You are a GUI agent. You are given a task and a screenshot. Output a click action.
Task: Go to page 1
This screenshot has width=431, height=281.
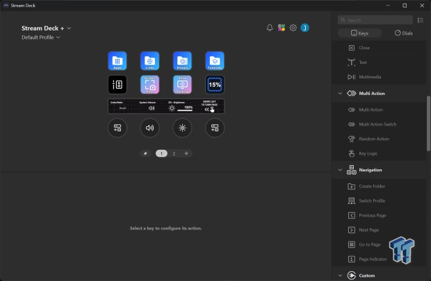(x=161, y=153)
